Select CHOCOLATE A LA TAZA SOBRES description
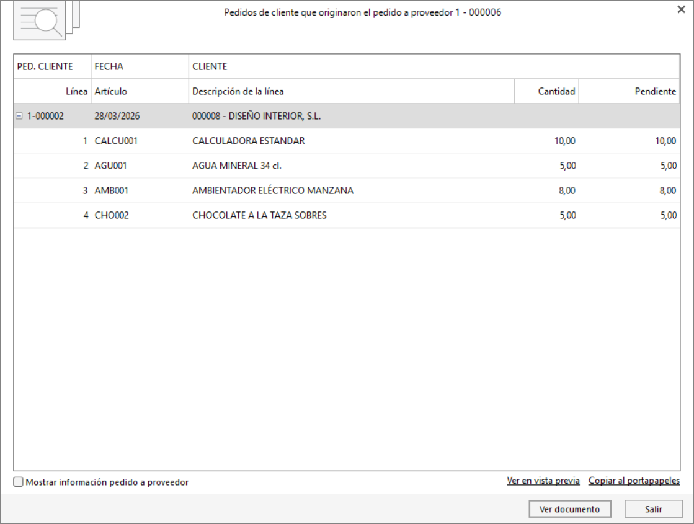The height and width of the screenshot is (524, 694). coord(259,215)
